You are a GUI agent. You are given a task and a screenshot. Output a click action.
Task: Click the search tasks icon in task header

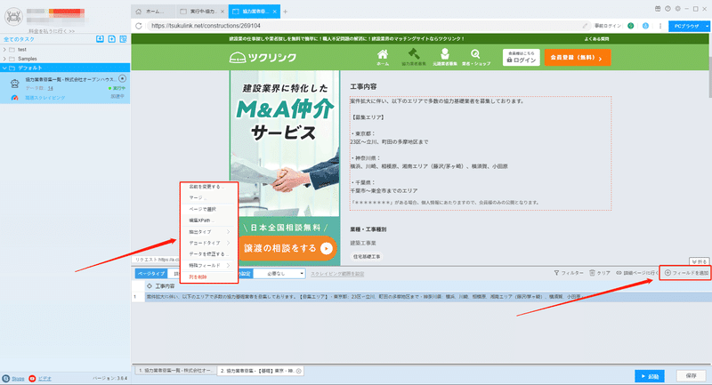coord(123,39)
